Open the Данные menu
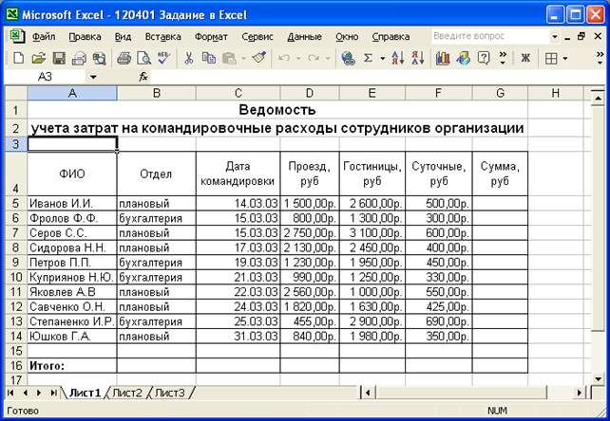 pyautogui.click(x=304, y=37)
